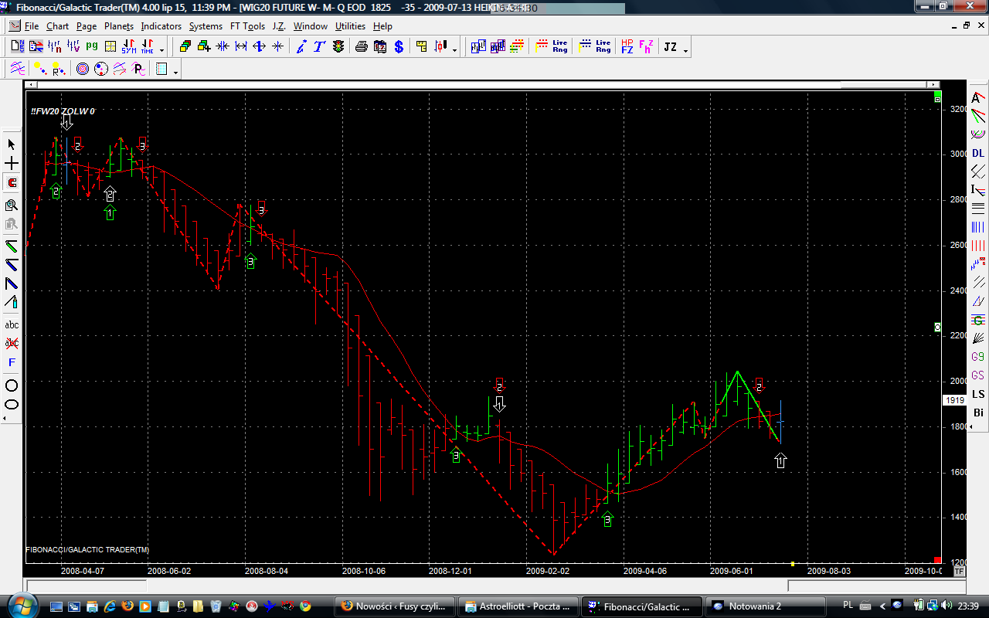This screenshot has height=618, width=989.
Task: Select the blue F Fibonacci tool
Action: click(x=12, y=362)
